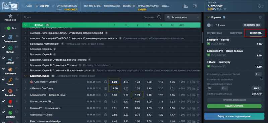Image resolution: width=268 pixels, height=123 pixels.
Task: Add Шапекоэнсе — АБЦ to favorites star
Action: [198, 102]
